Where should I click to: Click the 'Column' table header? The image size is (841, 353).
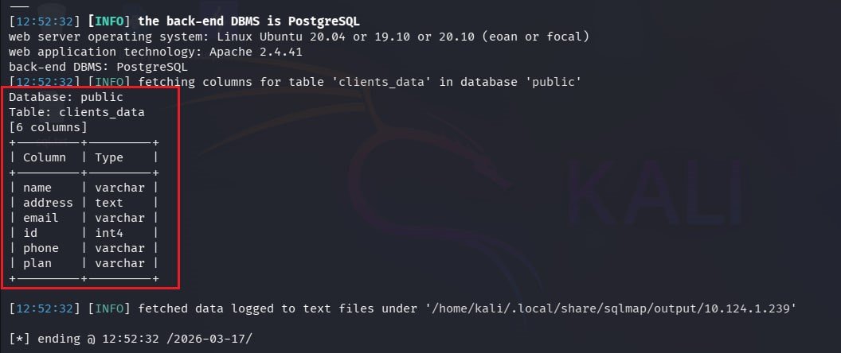tap(44, 157)
